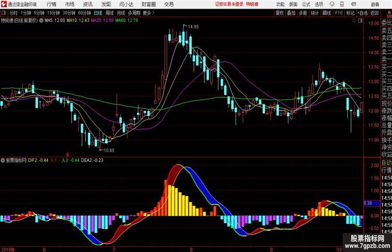Click the 游客 guest account label

pos(375,4)
